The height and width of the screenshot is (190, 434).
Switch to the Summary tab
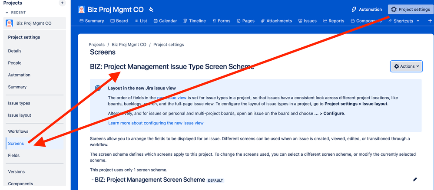(x=92, y=21)
